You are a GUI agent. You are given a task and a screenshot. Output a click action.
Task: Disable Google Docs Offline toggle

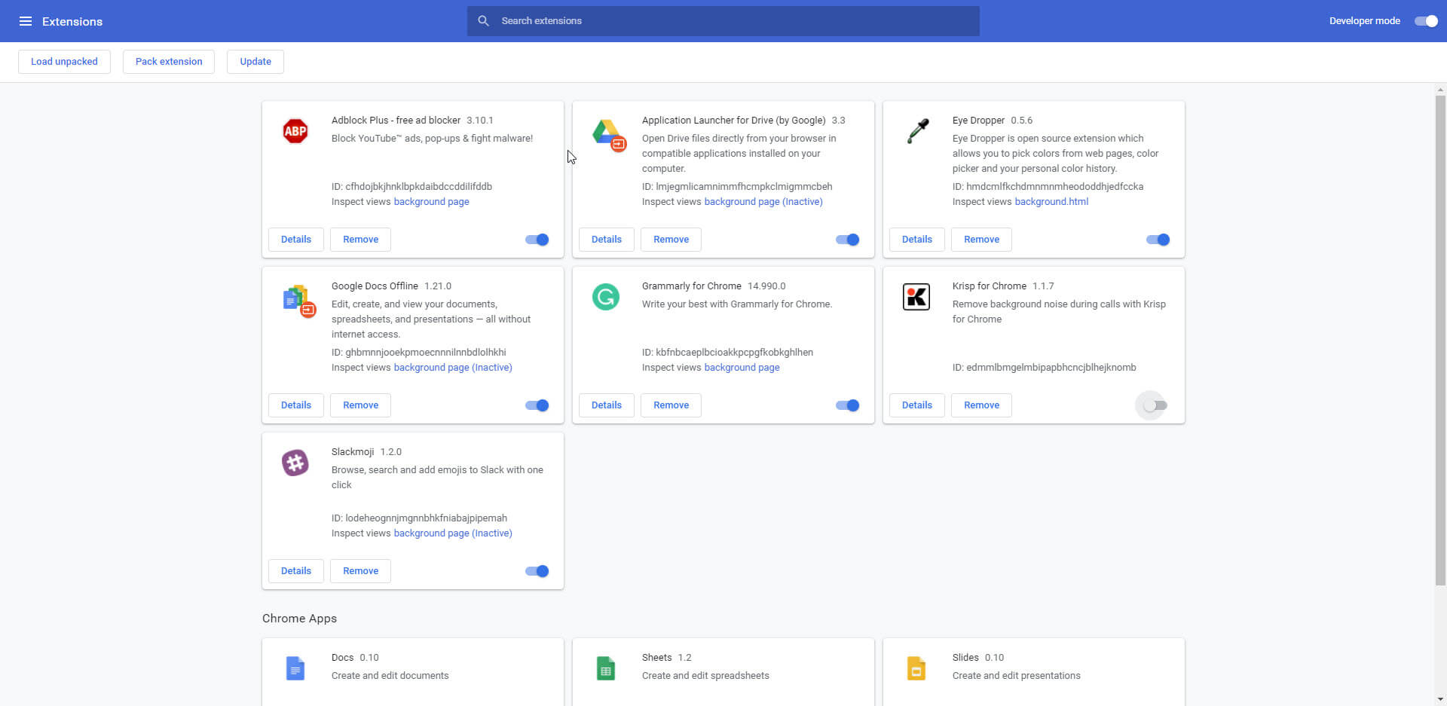tap(537, 405)
